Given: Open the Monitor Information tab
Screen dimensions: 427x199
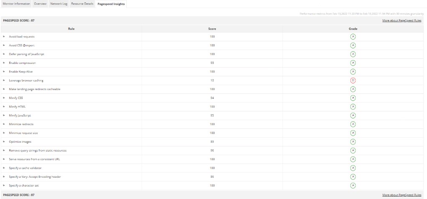Looking at the screenshot, I should click(x=16, y=4).
